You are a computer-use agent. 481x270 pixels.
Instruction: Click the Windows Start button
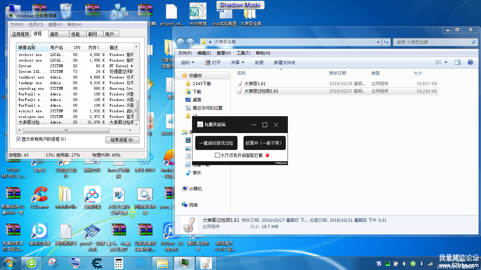(x=10, y=263)
